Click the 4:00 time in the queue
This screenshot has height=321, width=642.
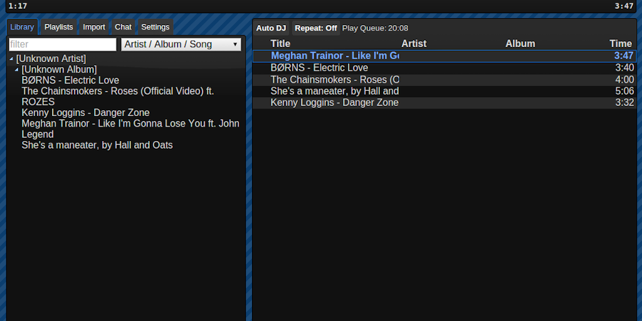coord(624,80)
